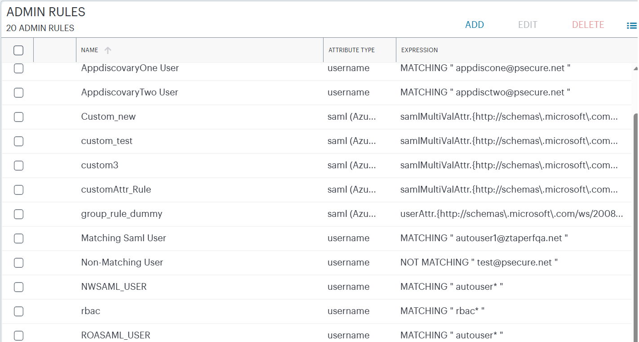Click the scrollbar up arrow

click(x=635, y=69)
